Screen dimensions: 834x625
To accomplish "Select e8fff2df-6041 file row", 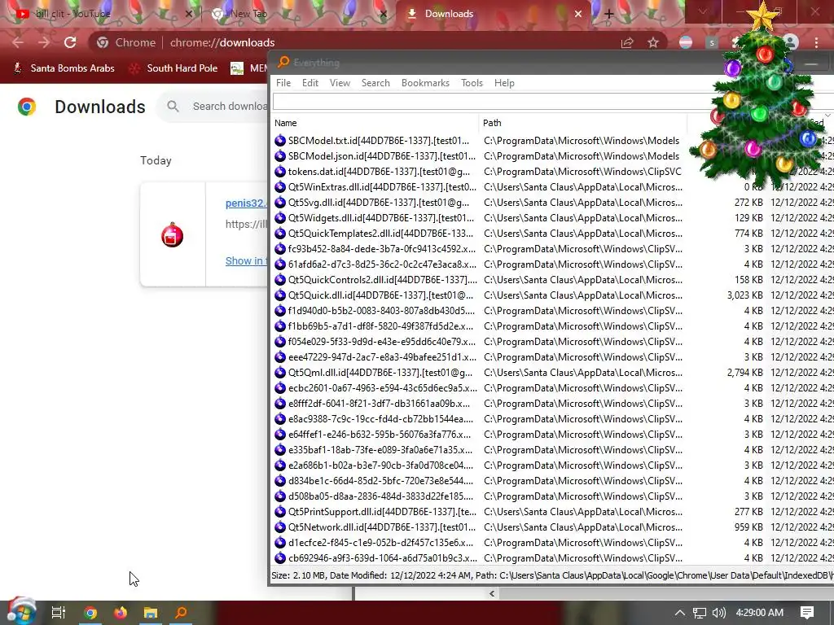I will [x=552, y=404].
